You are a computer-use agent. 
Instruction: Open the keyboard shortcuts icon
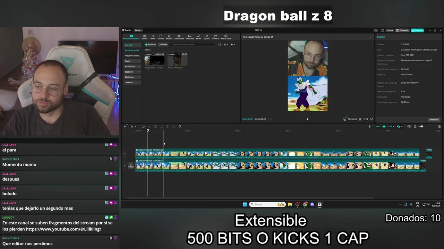[383, 30]
